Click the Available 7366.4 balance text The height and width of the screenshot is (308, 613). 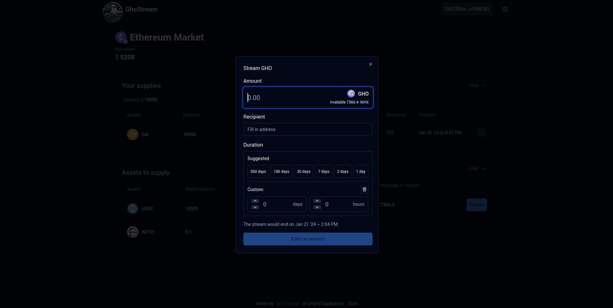(344, 102)
